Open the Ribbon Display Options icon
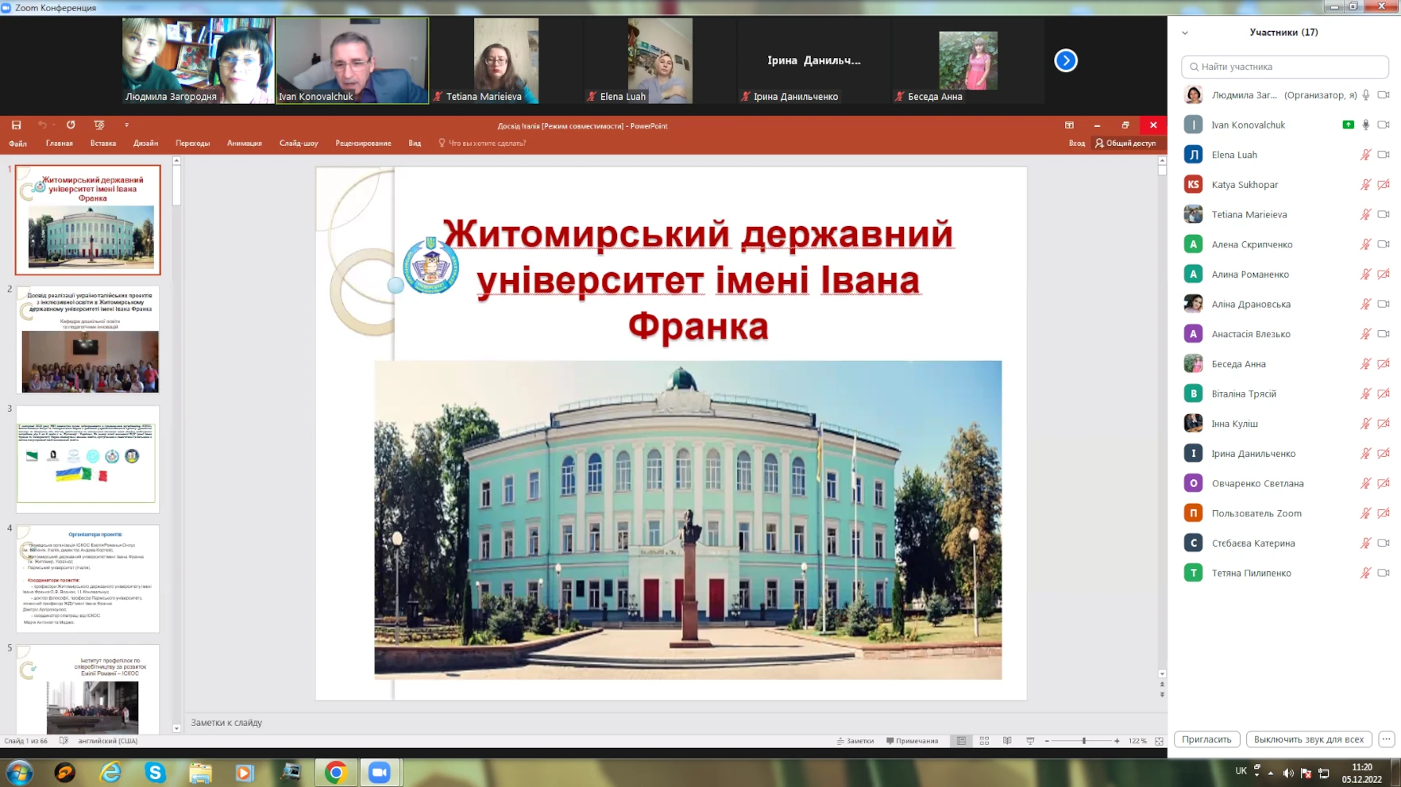Viewport: 1401px width, 787px height. 1069,125
